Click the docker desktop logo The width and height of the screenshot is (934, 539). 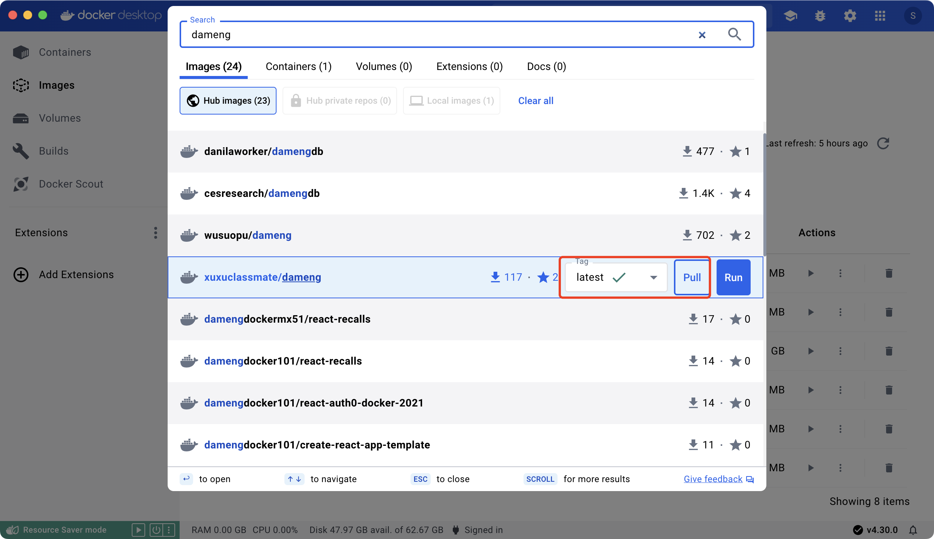pos(111,15)
